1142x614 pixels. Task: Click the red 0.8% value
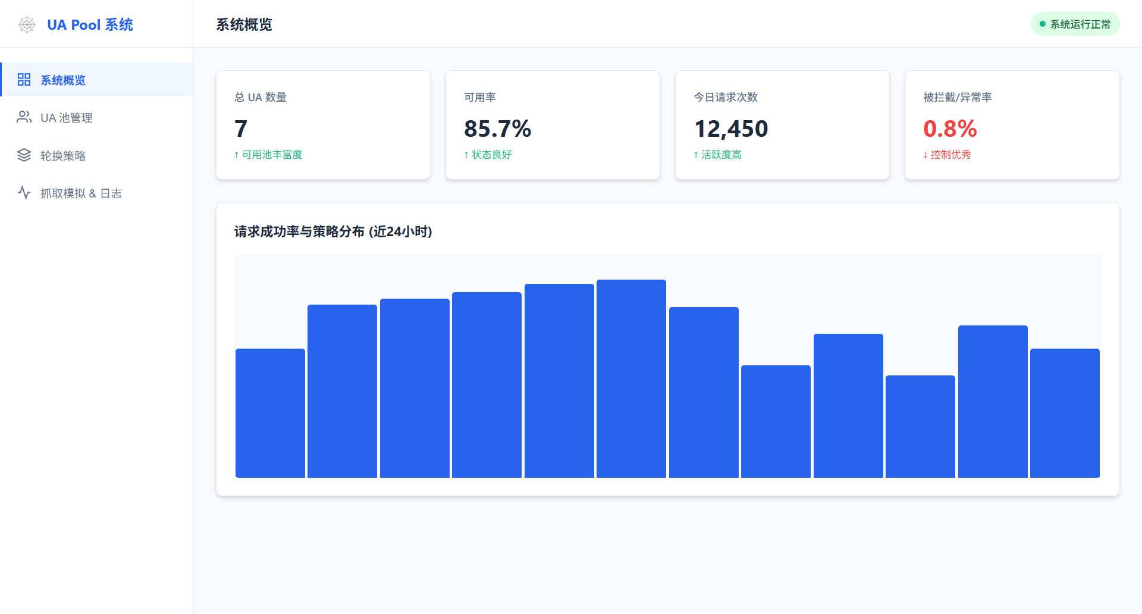click(x=950, y=129)
